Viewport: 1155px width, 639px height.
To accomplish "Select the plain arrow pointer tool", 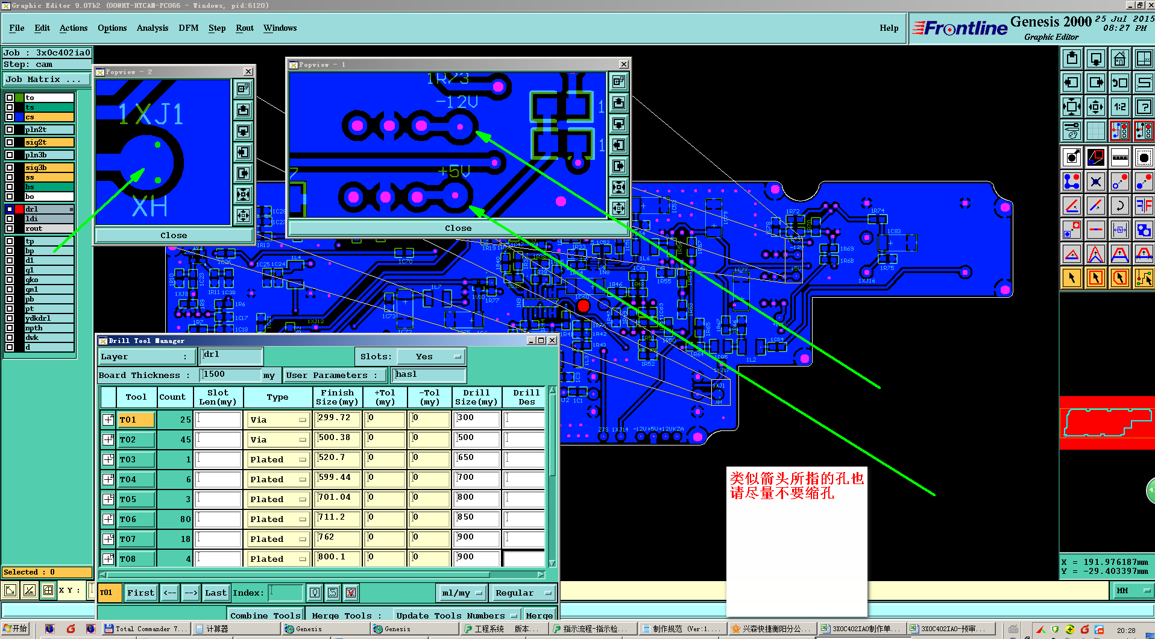I will (1072, 278).
